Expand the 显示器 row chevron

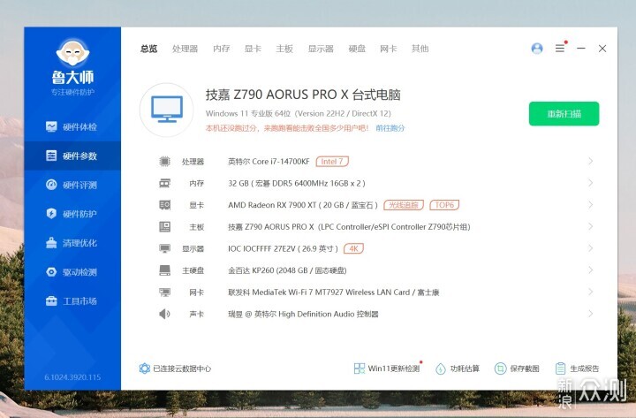tap(591, 248)
